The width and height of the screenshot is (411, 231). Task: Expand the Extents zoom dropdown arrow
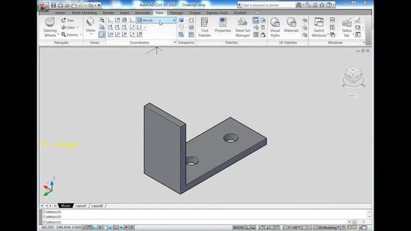click(x=81, y=35)
